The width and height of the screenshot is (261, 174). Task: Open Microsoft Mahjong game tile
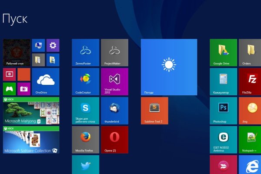(x=31, y=110)
